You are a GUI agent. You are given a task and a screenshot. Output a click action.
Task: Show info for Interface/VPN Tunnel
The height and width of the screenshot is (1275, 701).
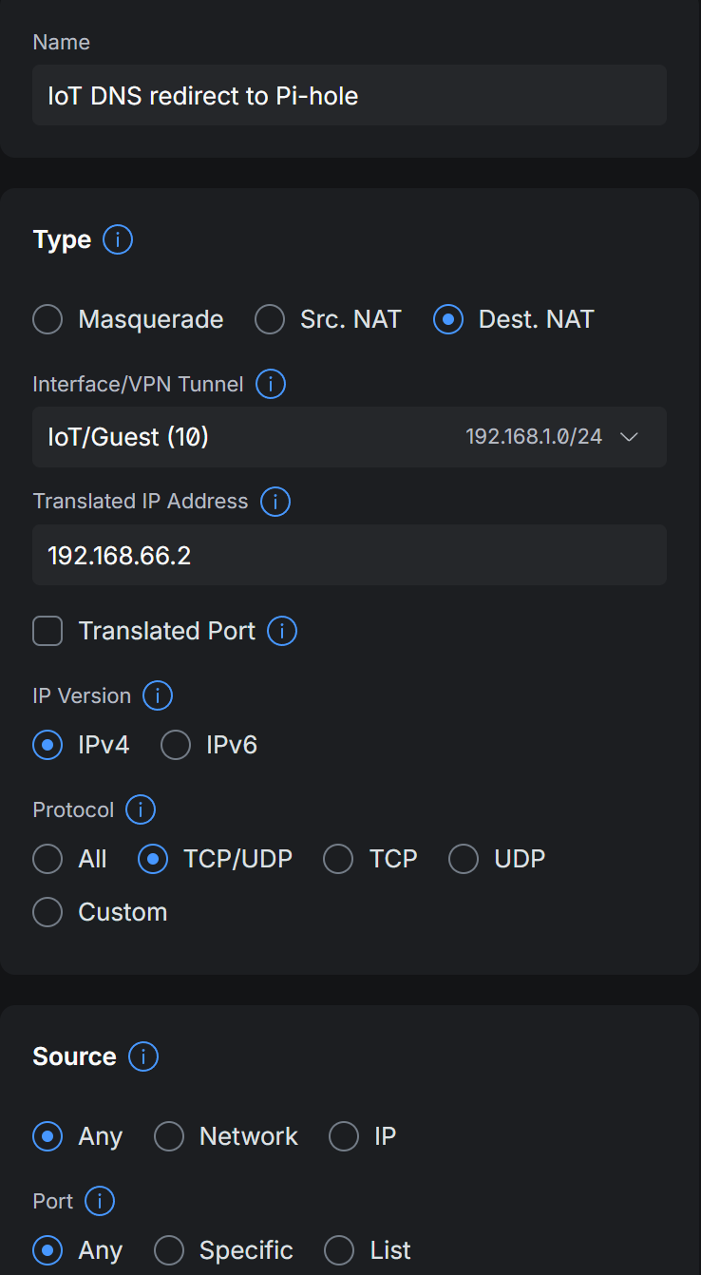[271, 384]
